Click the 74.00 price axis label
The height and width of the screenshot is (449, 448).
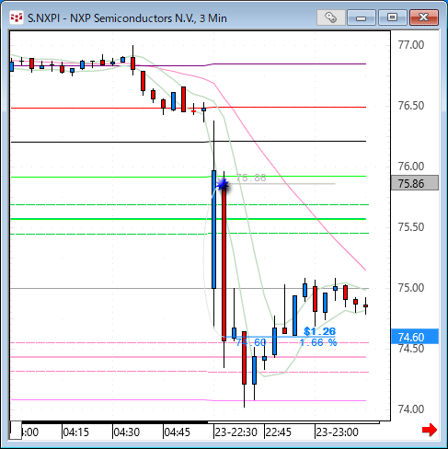point(411,409)
